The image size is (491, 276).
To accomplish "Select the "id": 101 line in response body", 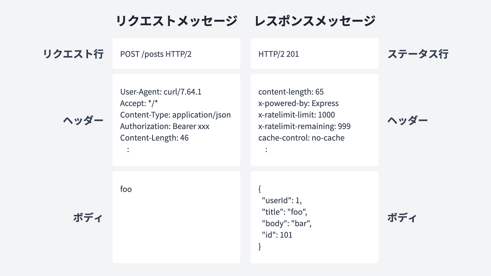I will 277,235.
